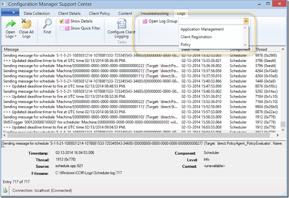Click the green Open Logs arrow icon
The image size is (289, 198).
click(11, 24)
